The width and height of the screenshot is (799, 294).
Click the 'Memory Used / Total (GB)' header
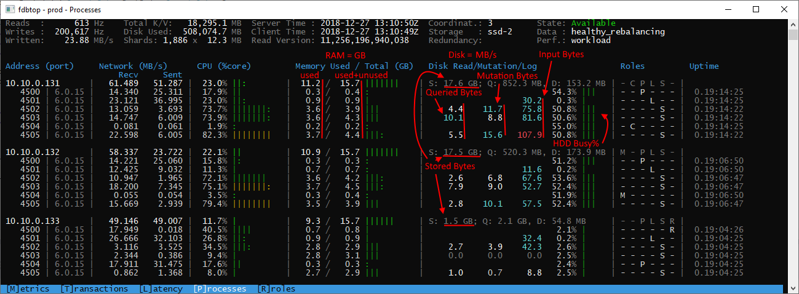[x=354, y=66]
